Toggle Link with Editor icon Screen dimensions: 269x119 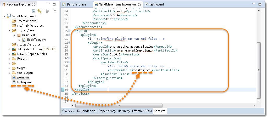click(39, 11)
